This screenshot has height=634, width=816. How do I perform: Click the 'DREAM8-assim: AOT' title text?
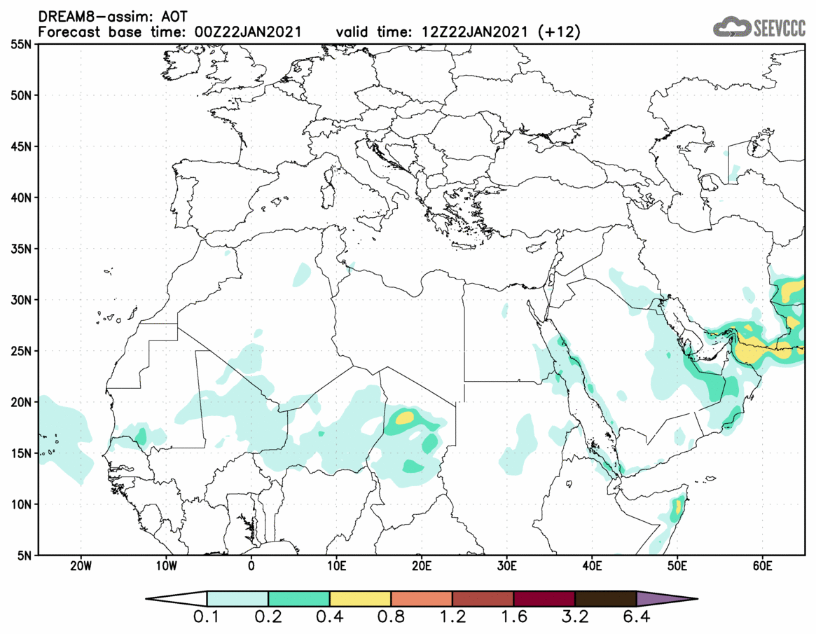pyautogui.click(x=112, y=17)
